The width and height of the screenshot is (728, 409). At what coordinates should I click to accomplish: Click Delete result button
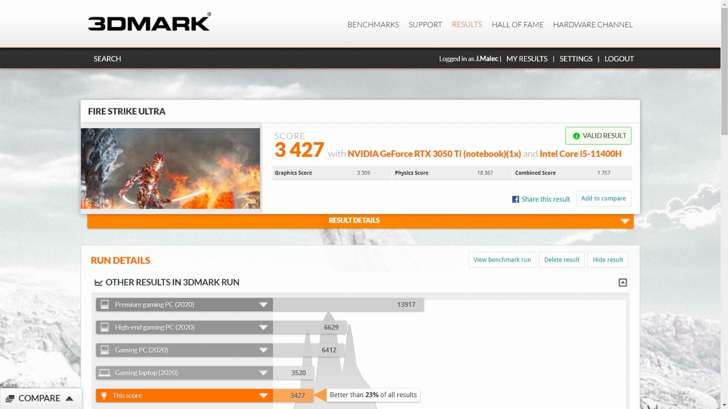point(562,259)
